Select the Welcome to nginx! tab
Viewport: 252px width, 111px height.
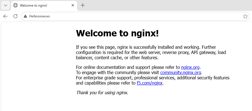coord(44,5)
